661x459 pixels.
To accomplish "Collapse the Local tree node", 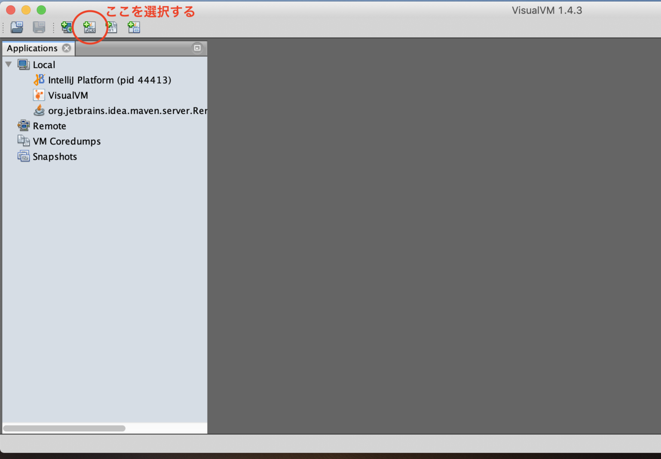I will (9, 65).
